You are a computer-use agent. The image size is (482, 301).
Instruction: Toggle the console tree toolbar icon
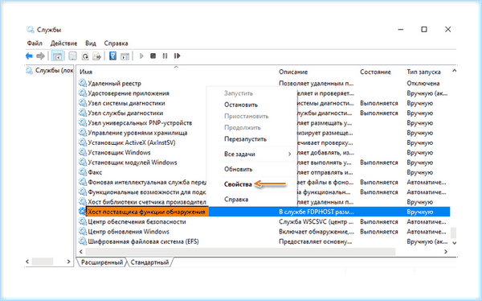58,56
